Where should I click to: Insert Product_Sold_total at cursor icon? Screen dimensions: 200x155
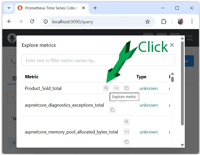tap(116, 88)
